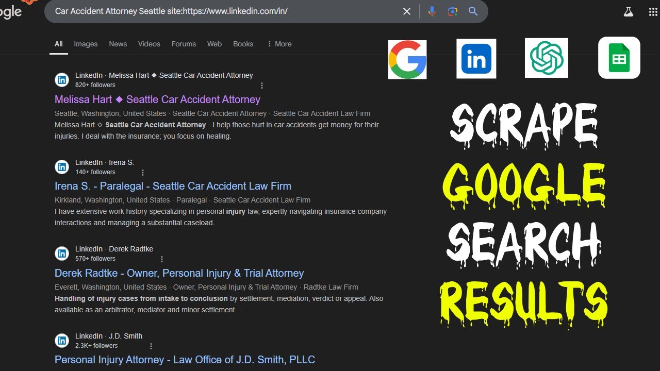The width and height of the screenshot is (660, 371).
Task: Open Search Labs flask icon
Action: [x=628, y=11]
